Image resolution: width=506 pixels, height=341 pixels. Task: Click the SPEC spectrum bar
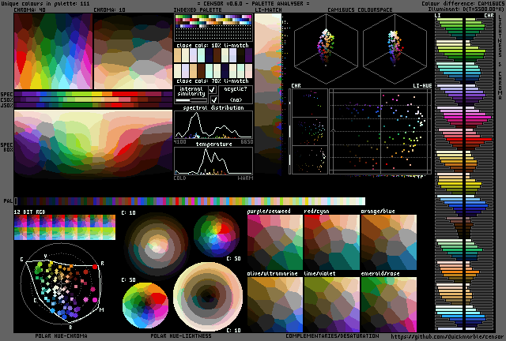tap(93, 94)
